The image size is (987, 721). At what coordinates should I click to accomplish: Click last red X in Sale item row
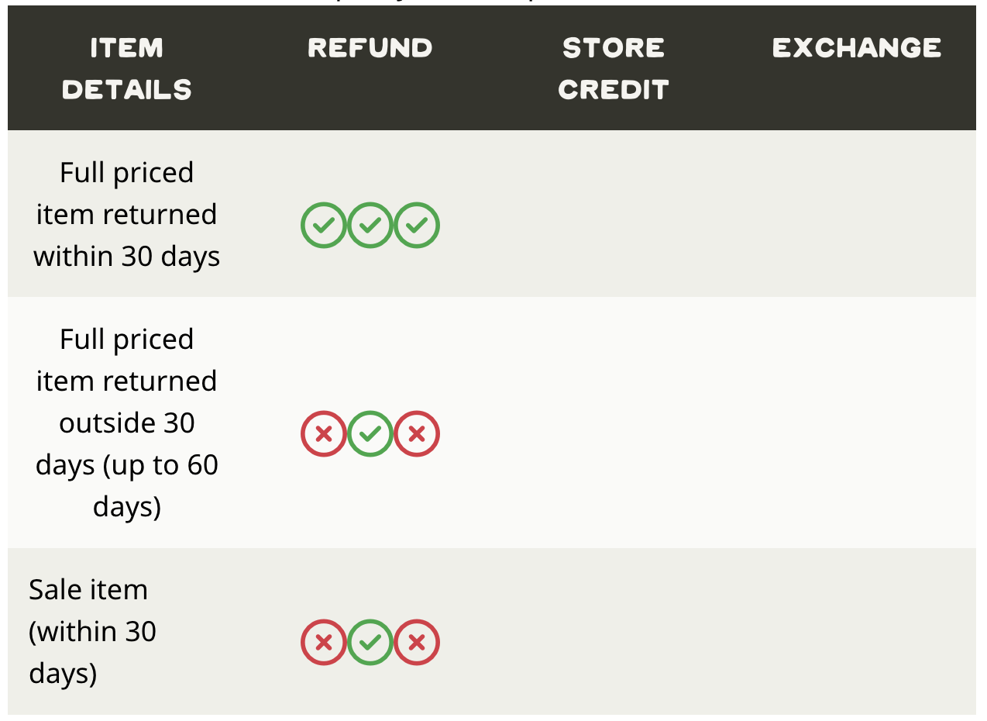click(417, 643)
